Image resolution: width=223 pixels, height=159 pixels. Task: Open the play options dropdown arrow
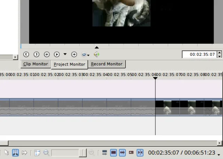[65, 54]
